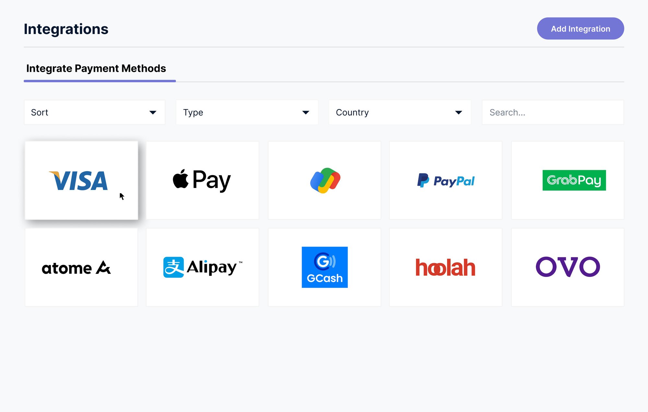This screenshot has height=412, width=648.
Task: Toggle the PayPal payment selection
Action: [x=446, y=180]
